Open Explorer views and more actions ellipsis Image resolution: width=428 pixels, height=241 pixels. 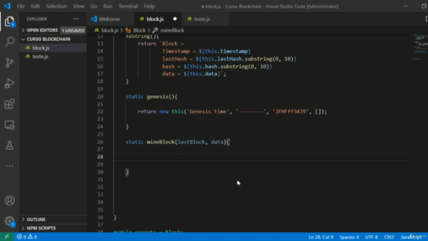76,19
